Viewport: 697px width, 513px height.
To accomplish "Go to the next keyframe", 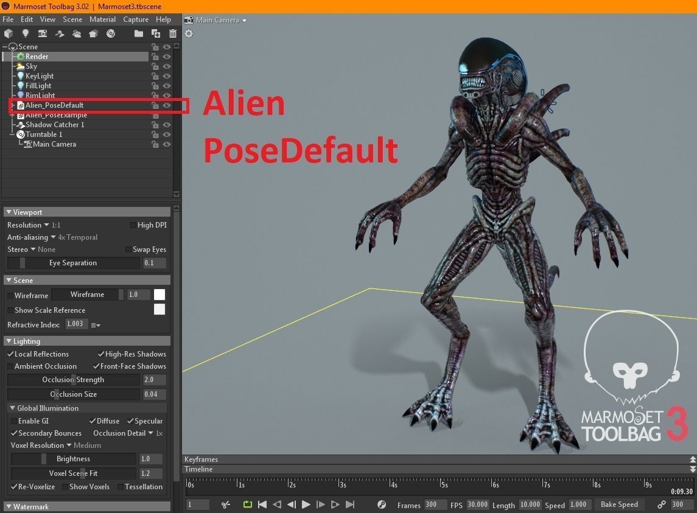I will point(335,504).
